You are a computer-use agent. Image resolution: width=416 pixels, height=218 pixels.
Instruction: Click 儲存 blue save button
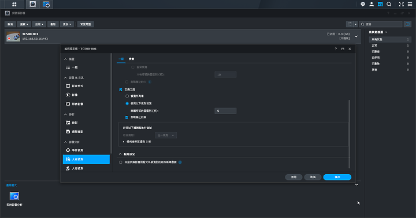337,177
